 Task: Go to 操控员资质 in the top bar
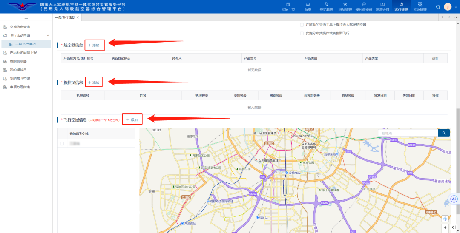pyautogui.click(x=363, y=6)
